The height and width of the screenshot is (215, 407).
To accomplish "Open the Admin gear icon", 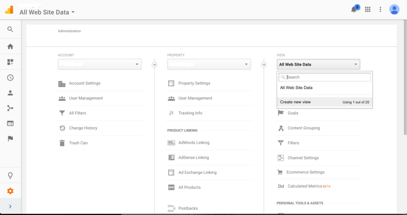I will coord(10,191).
